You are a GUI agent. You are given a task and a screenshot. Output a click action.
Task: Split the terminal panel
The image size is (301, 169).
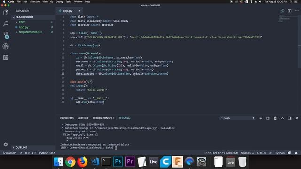pyautogui.click(x=268, y=118)
